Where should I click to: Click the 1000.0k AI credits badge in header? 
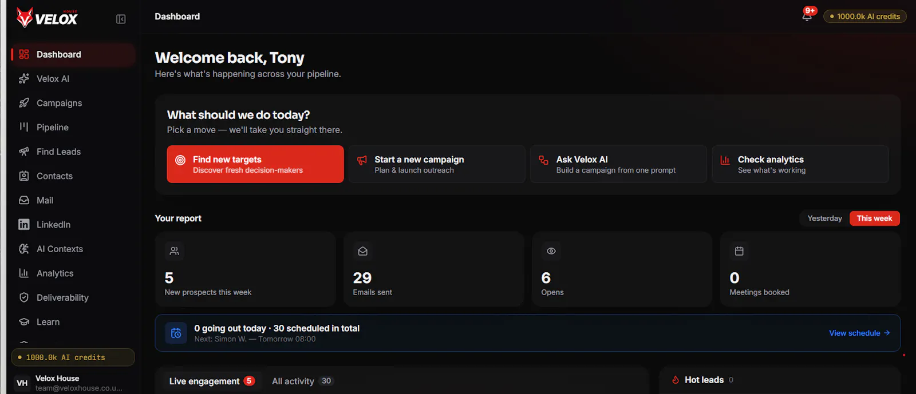click(x=865, y=17)
